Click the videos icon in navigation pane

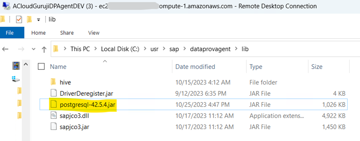tap(16, 66)
